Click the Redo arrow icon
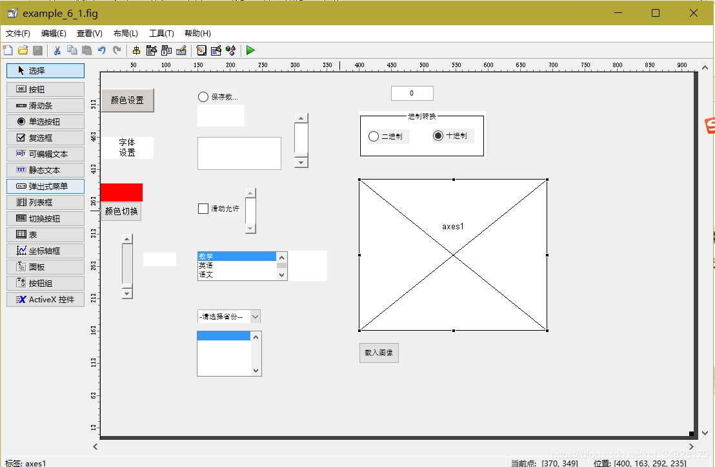The width and height of the screenshot is (715, 467). click(x=117, y=50)
